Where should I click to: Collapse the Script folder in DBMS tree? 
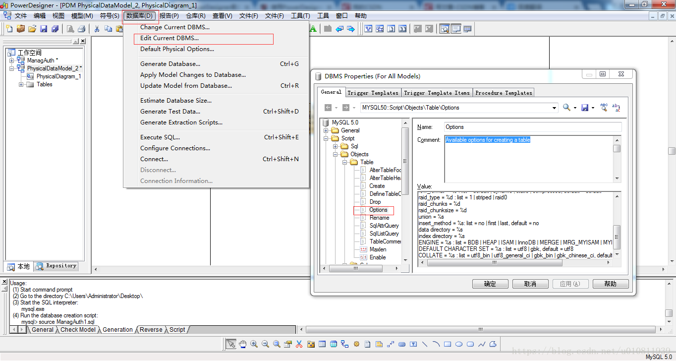pos(326,138)
